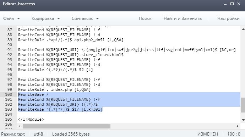Click the horizontal scrollbar left arrow

[20, 126]
